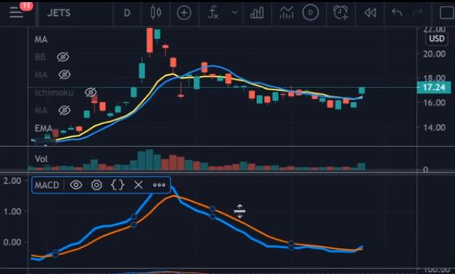Click the USD currency label
The width and height of the screenshot is (455, 274).
click(437, 39)
